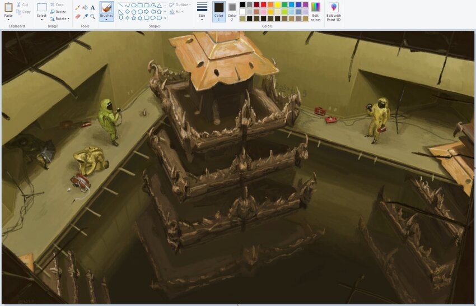Choose the Rounded rectangle shape
The width and height of the screenshot is (476, 306).
[146, 5]
